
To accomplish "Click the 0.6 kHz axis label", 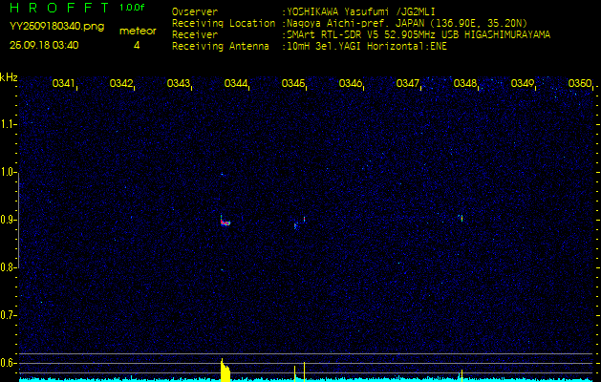I will (8, 363).
